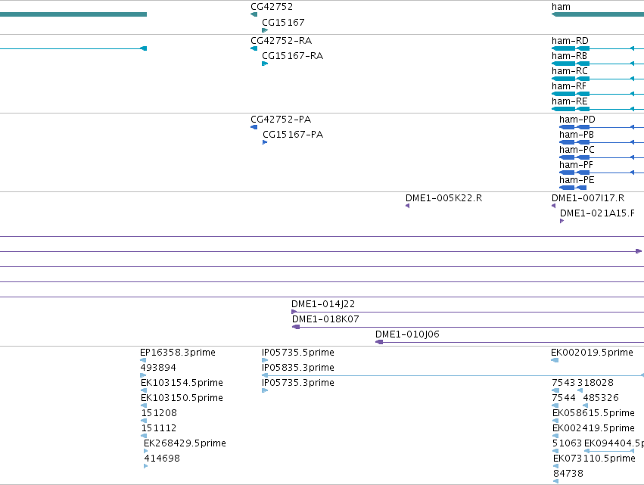This screenshot has height=485, width=644.
Task: Click the ham-PE protein glyph
Action: [573, 188]
